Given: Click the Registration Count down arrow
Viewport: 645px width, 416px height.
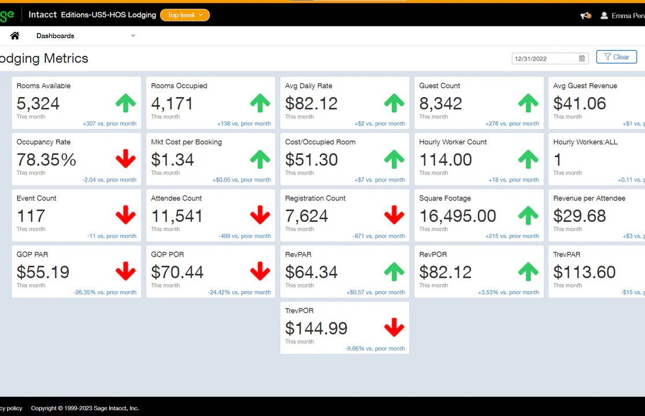Looking at the screenshot, I should click(x=394, y=215).
